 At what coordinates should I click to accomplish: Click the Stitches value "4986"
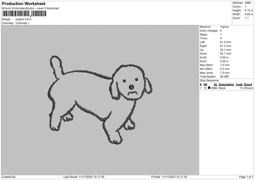pos(248,3)
